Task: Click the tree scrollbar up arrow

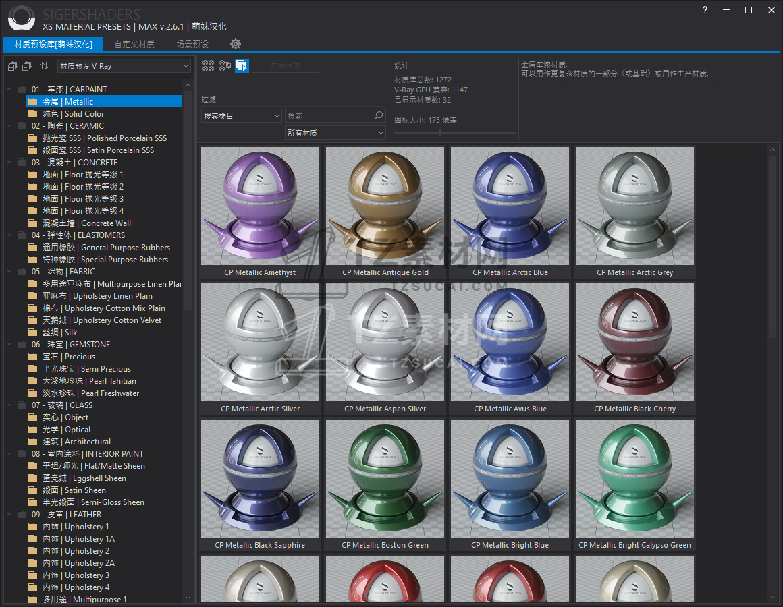Action: click(x=188, y=85)
